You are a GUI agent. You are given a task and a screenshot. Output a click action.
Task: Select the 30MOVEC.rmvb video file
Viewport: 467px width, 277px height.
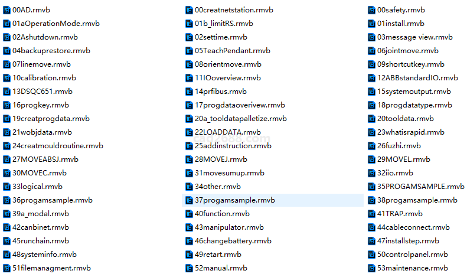tap(40, 173)
